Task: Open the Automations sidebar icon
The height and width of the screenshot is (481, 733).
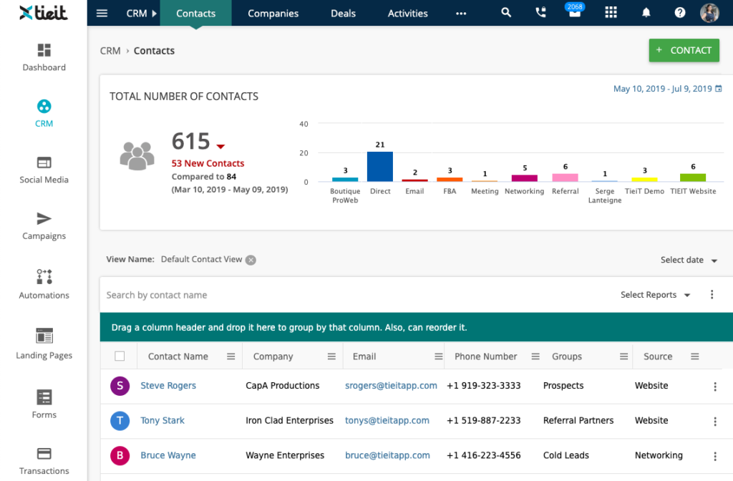Action: click(x=44, y=277)
